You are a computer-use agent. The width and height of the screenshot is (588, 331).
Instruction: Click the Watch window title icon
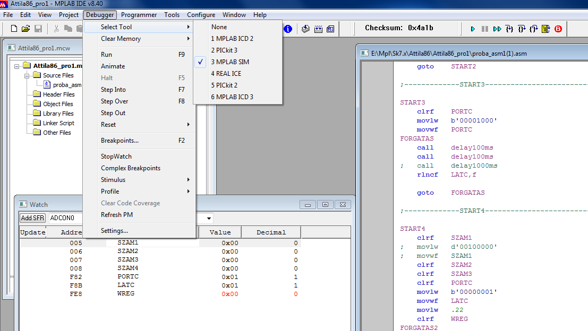point(23,204)
